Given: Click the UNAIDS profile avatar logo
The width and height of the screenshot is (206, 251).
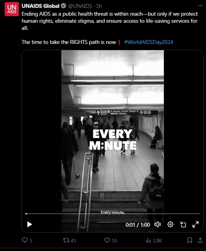Looking at the screenshot, I should [12, 9].
